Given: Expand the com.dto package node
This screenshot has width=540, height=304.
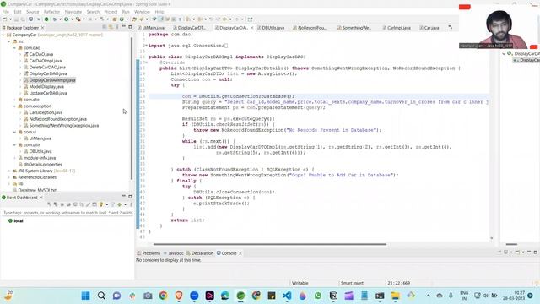Looking at the screenshot, I should [14, 100].
